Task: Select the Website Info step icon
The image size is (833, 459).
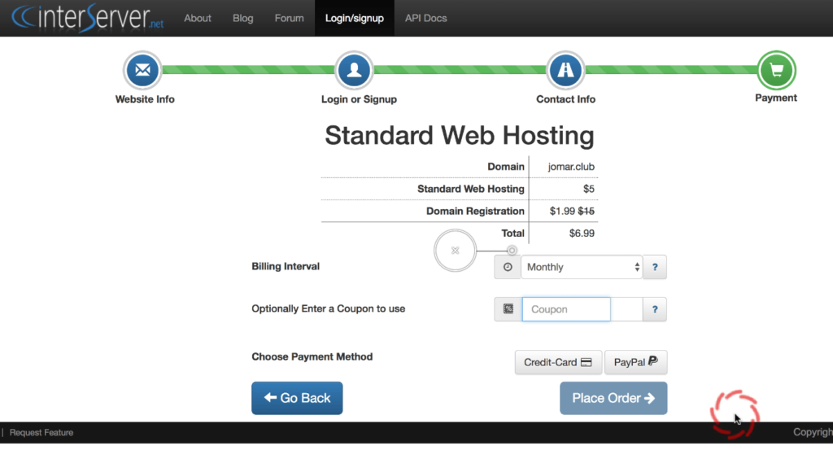Action: click(142, 70)
